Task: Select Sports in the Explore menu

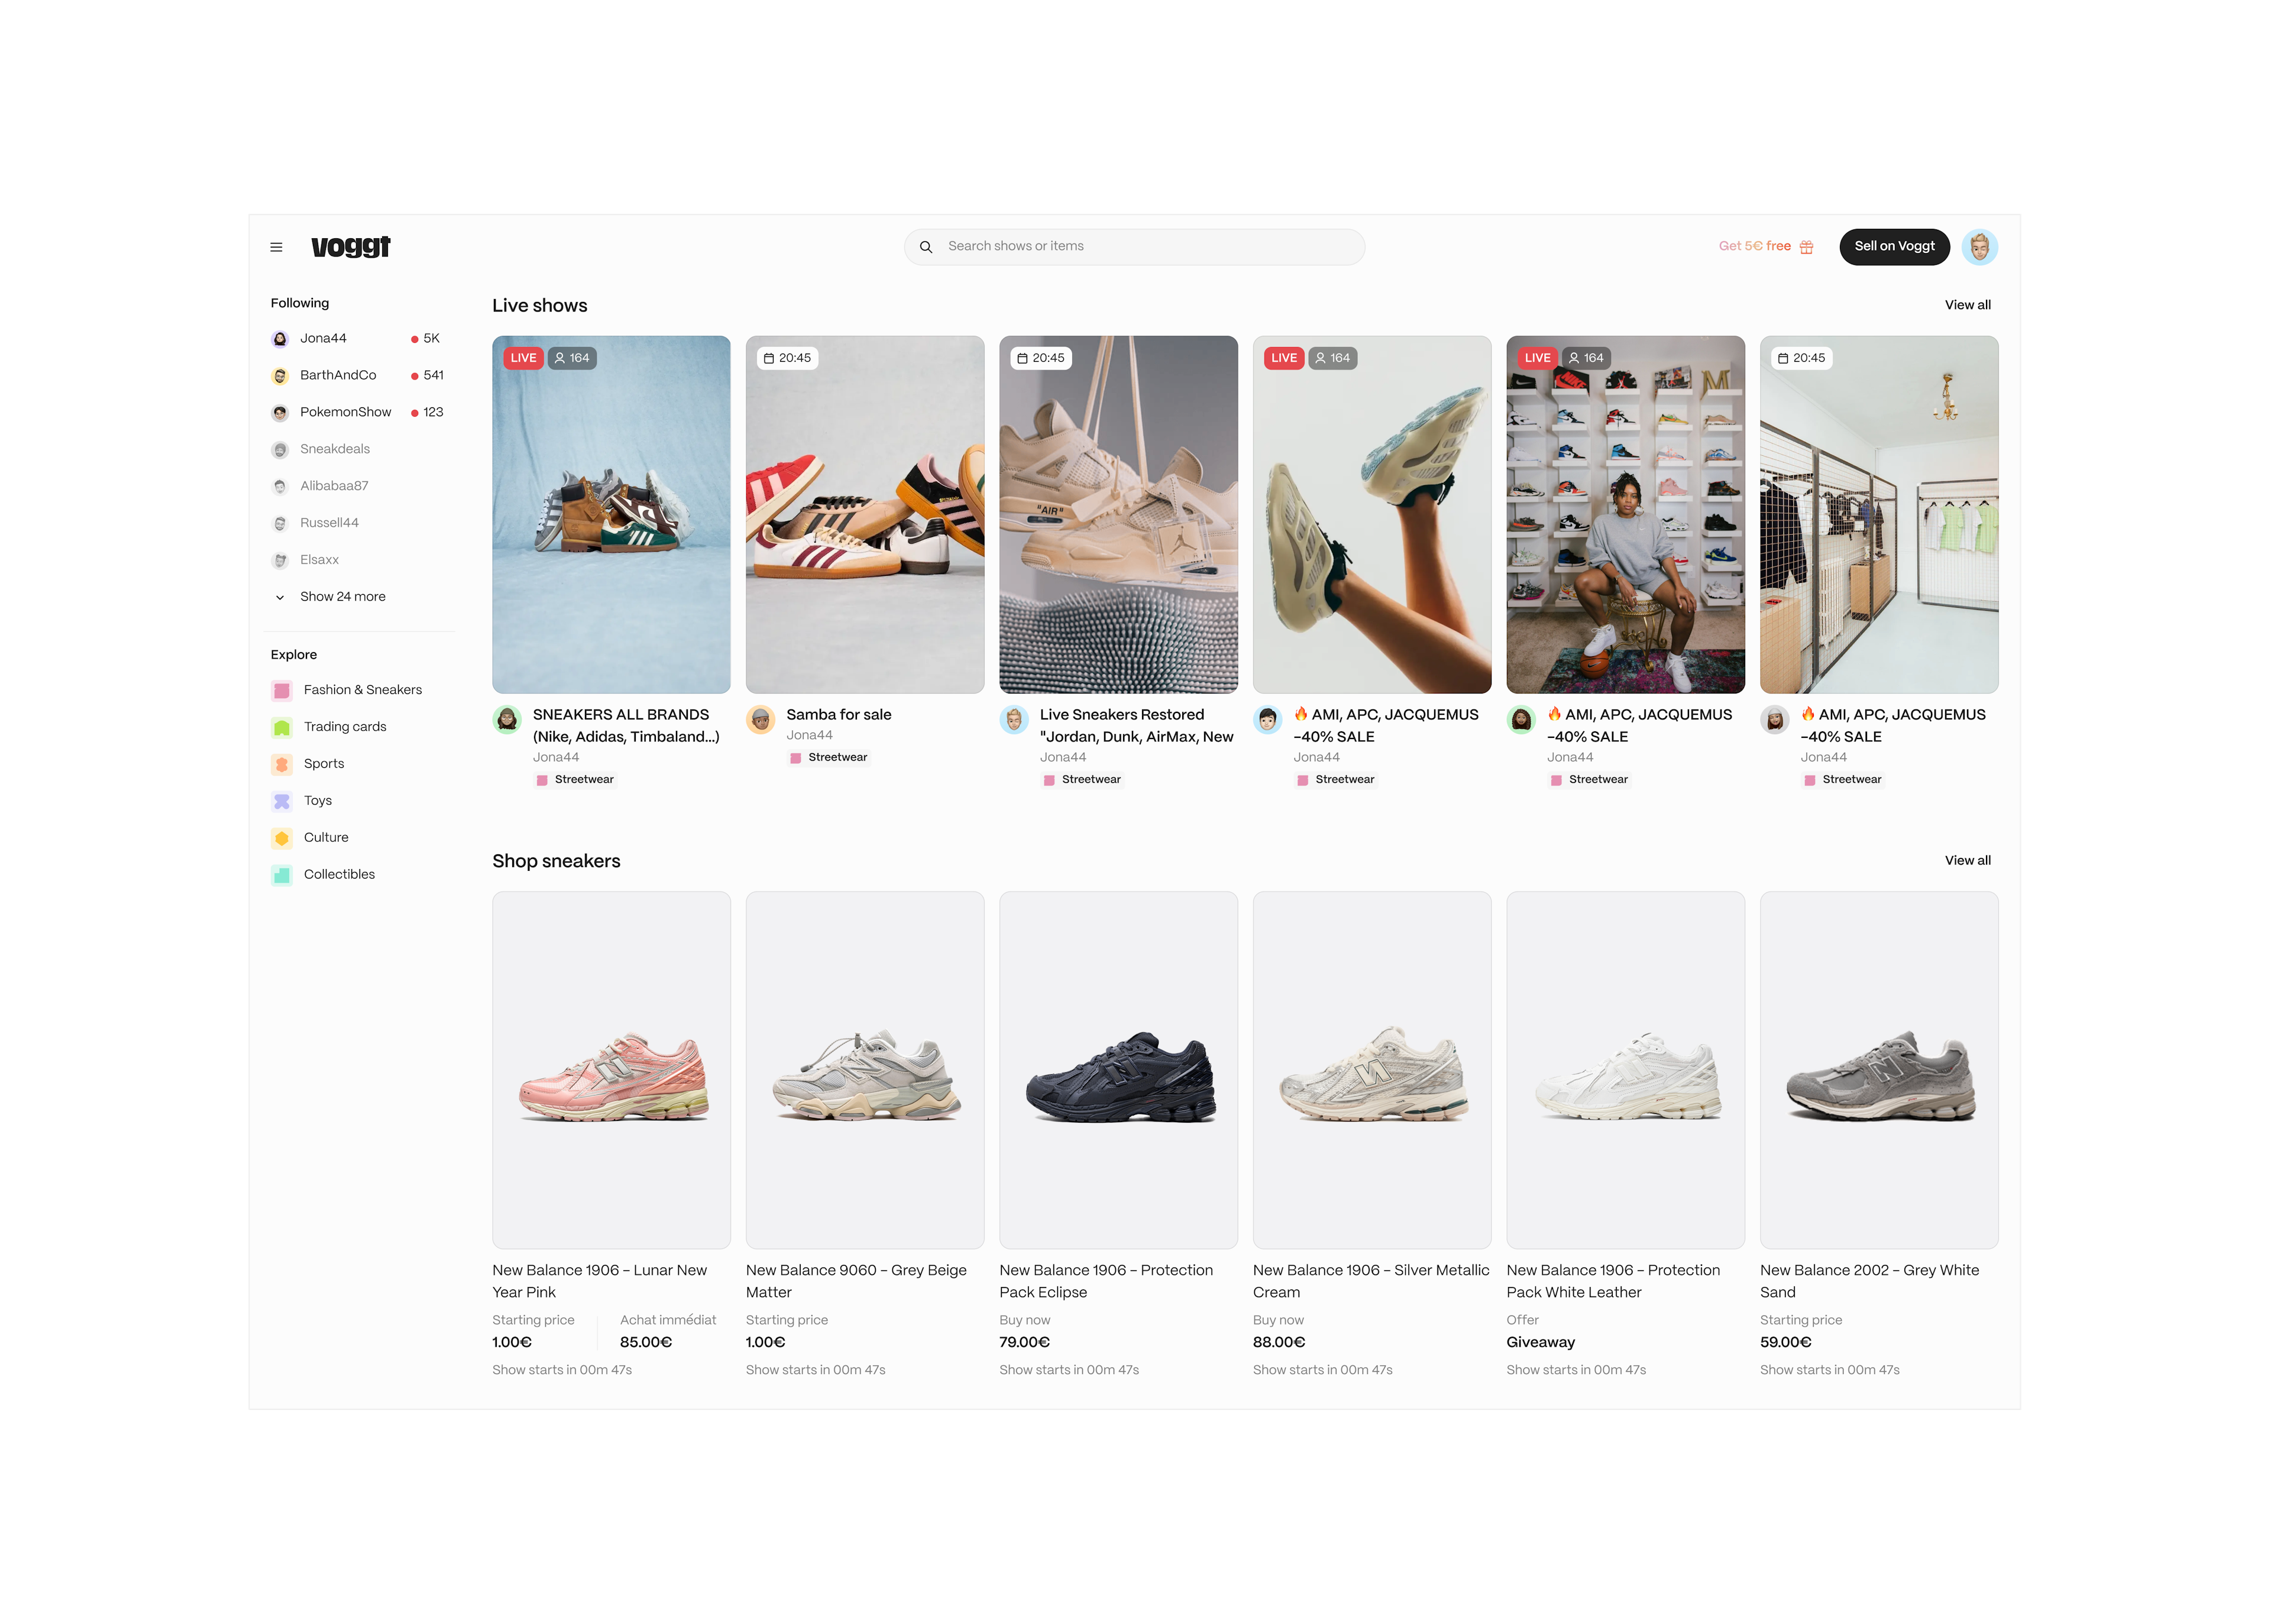Action: pyautogui.click(x=323, y=764)
